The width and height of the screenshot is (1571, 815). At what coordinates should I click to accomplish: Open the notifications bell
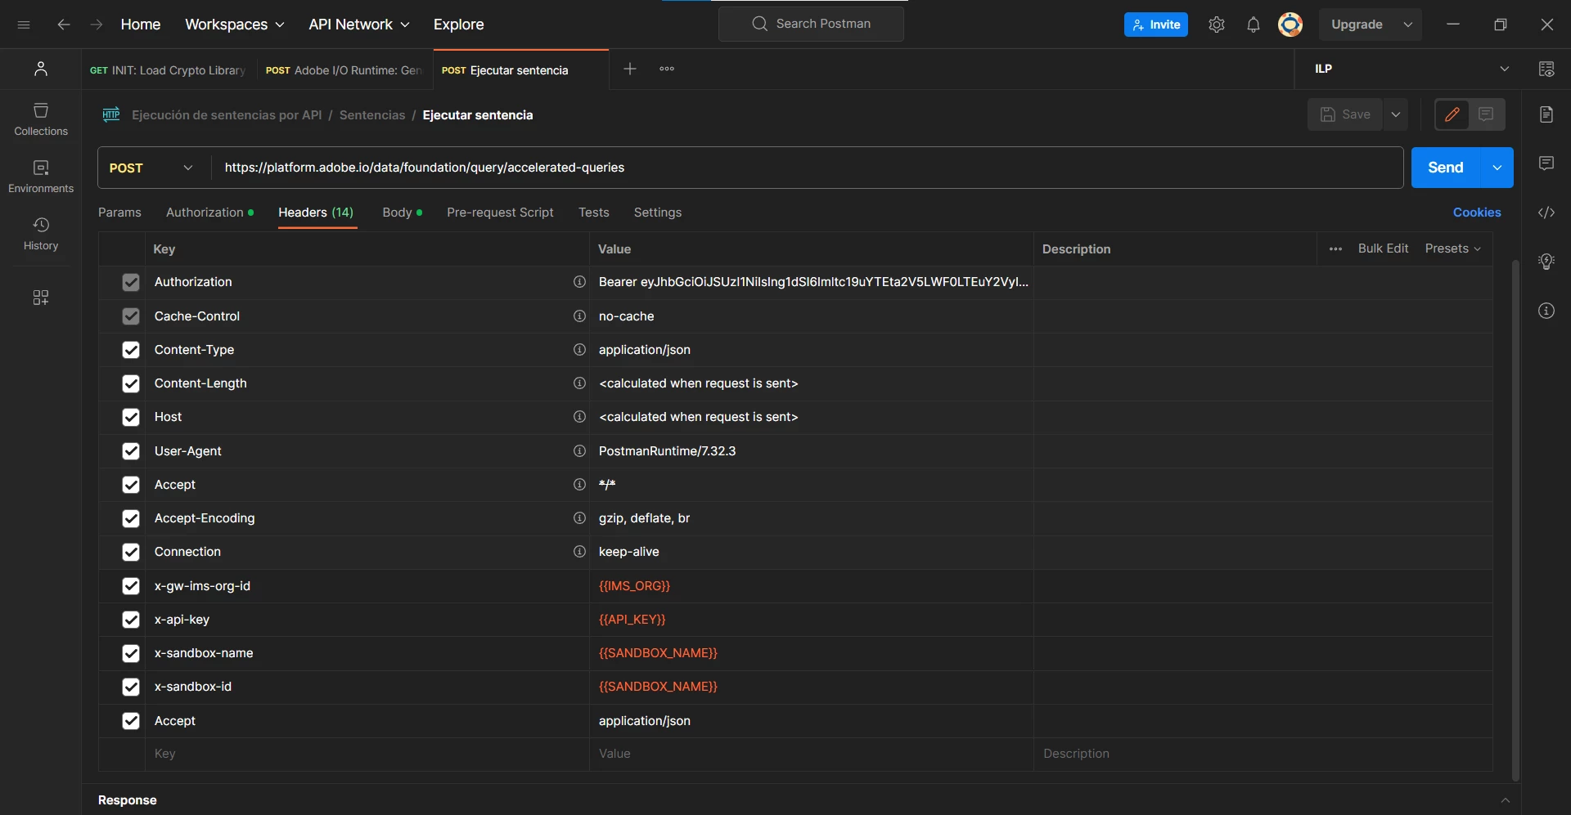tap(1253, 25)
